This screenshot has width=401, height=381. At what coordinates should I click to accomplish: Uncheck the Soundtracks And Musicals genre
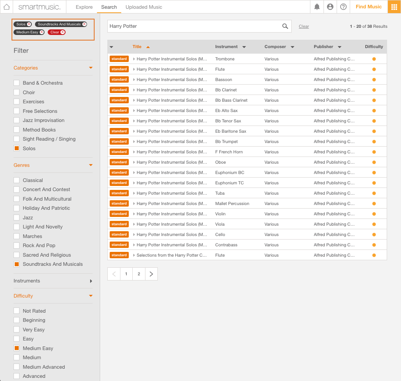pyautogui.click(x=17, y=264)
